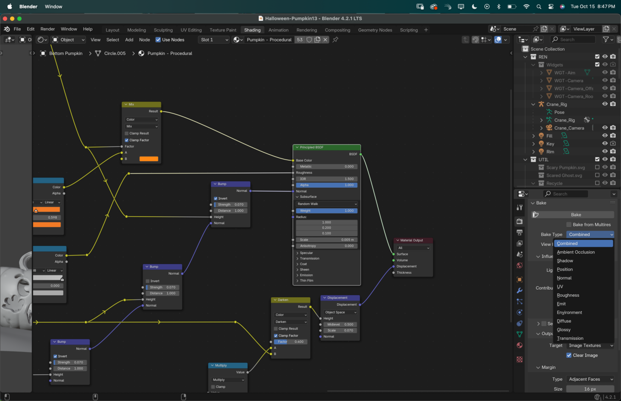Screen dimensions: 621x401
Task: Open macOS Control Center icon
Action: (x=551, y=7)
